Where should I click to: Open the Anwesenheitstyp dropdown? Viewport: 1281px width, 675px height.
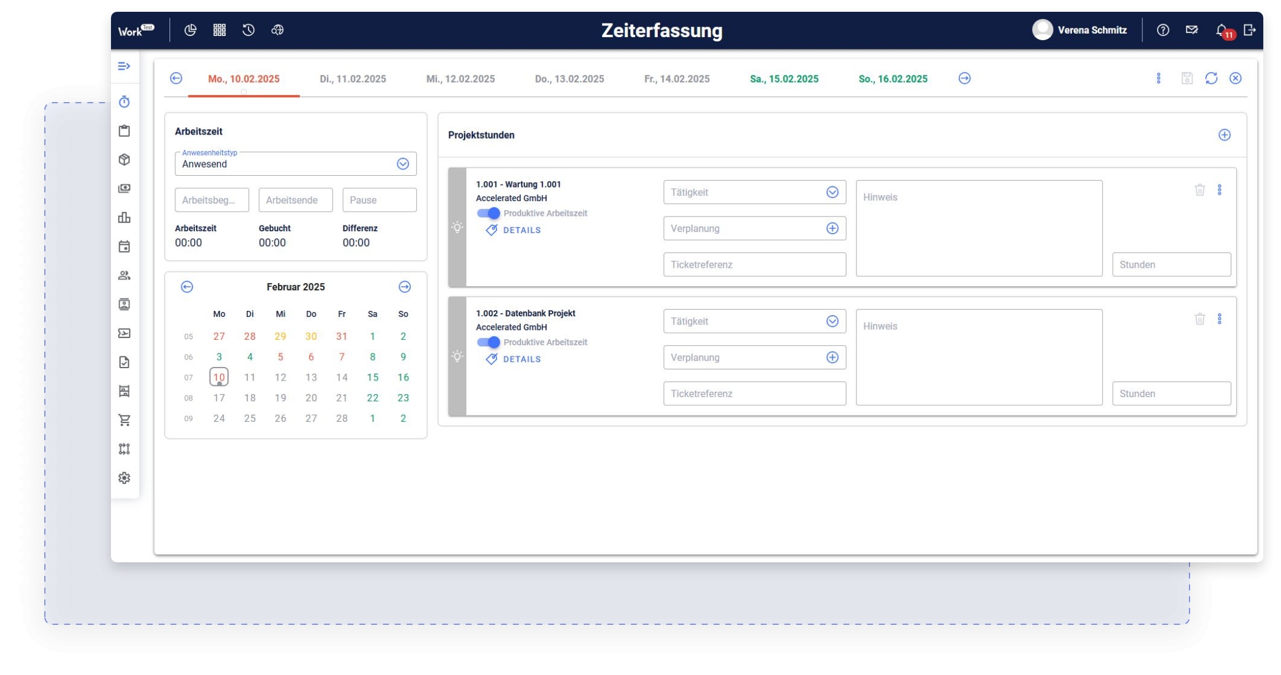[403, 164]
